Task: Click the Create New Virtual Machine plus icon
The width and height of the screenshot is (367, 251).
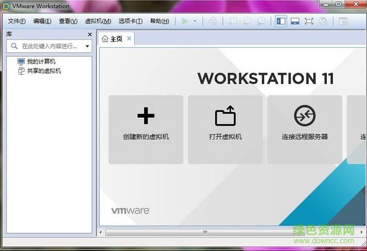Action: [x=146, y=116]
